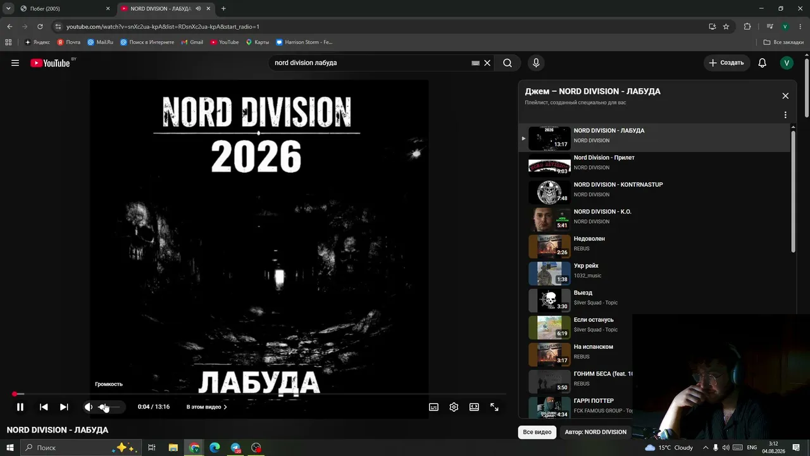Open the Chrome extensions puzzle icon
This screenshot has height=456, width=810.
(747, 27)
